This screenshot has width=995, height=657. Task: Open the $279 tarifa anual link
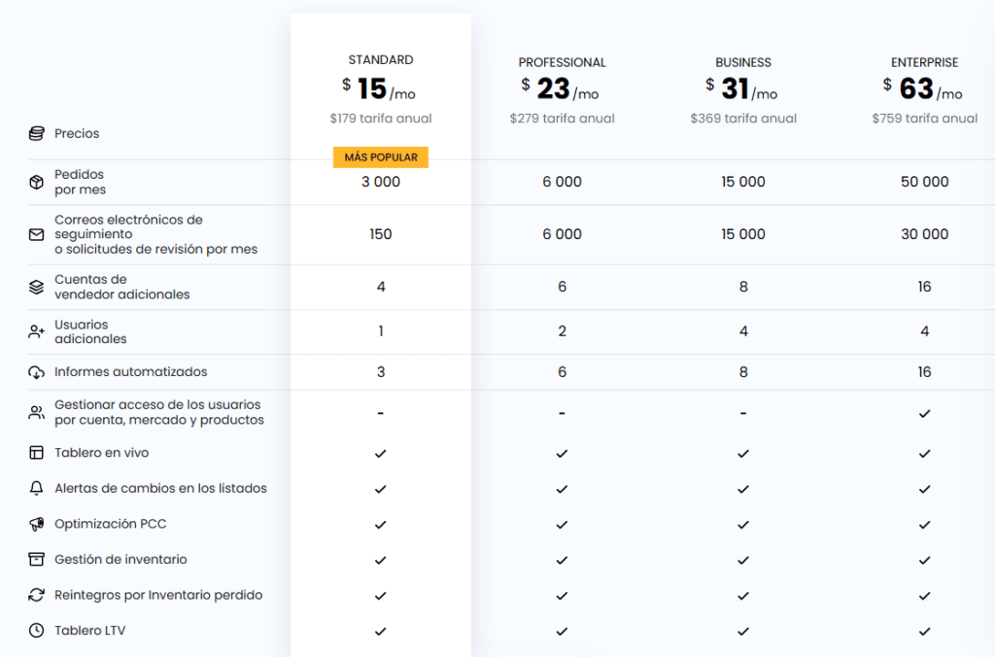[x=562, y=118]
